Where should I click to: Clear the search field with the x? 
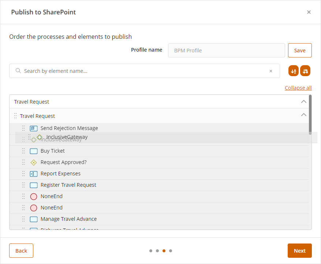(271, 71)
